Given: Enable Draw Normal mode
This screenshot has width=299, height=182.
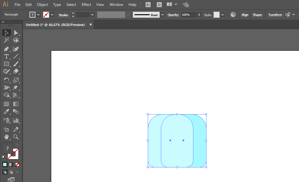Looking at the screenshot, I should [5, 172].
